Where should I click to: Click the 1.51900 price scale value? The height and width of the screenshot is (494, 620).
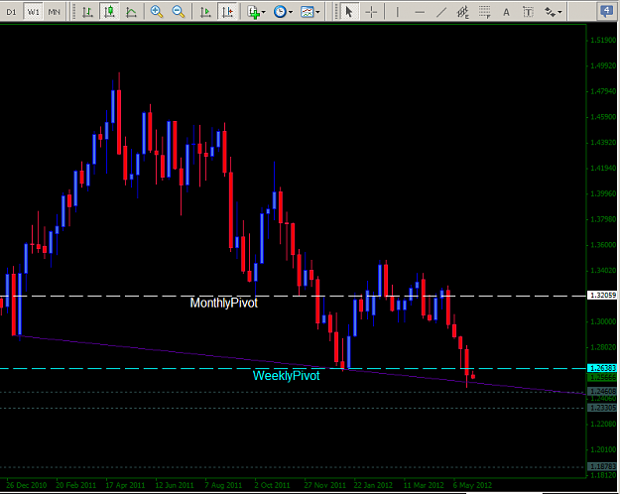(603, 40)
